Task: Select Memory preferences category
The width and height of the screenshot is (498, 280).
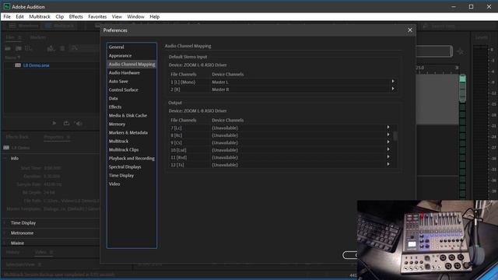Action: tap(117, 124)
